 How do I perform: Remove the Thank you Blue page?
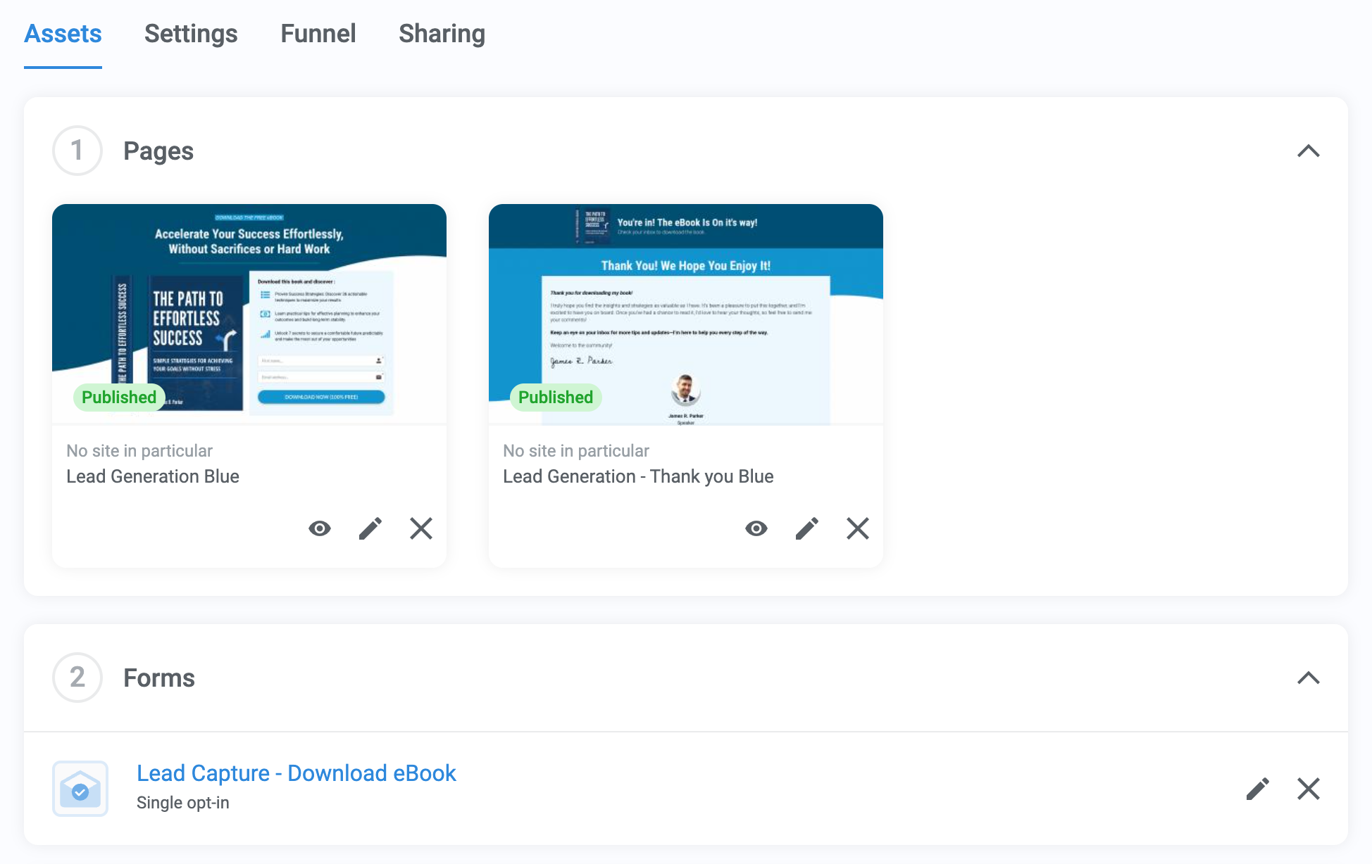click(x=858, y=528)
